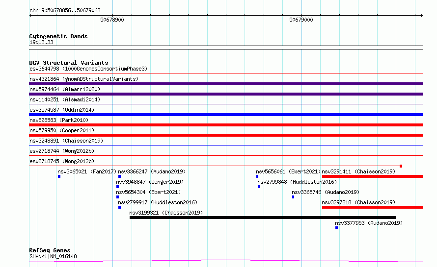Open the nsv3199321 Chaisson2019 label
The height and width of the screenshot is (267, 437).
click(166, 213)
